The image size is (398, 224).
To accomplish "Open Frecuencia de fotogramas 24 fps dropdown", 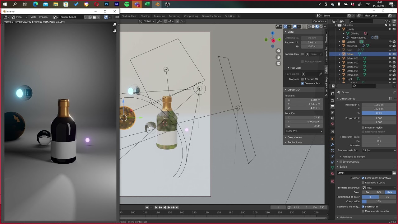I will click(379, 150).
